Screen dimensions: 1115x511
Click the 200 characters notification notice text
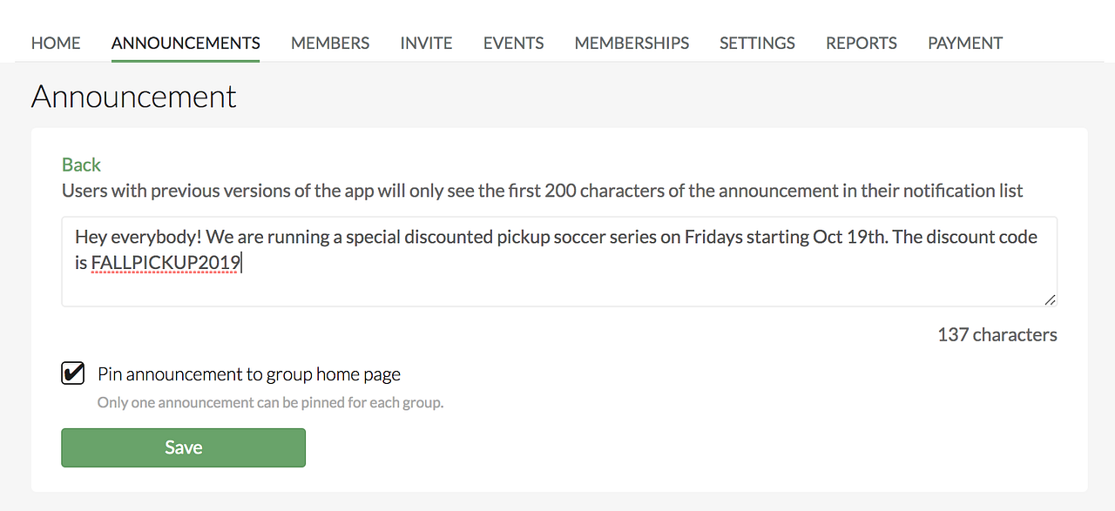(x=542, y=191)
